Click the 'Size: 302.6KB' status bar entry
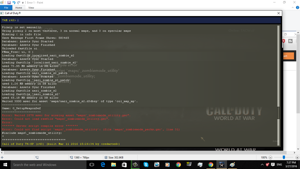This screenshot has height=169, width=300. click(114, 158)
